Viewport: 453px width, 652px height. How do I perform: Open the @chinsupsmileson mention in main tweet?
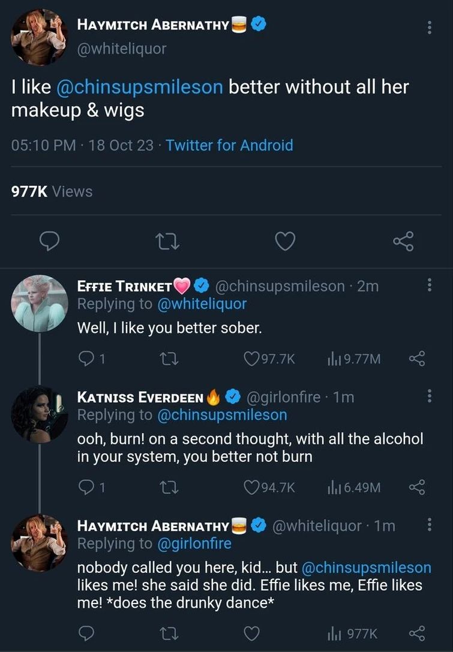tap(139, 87)
